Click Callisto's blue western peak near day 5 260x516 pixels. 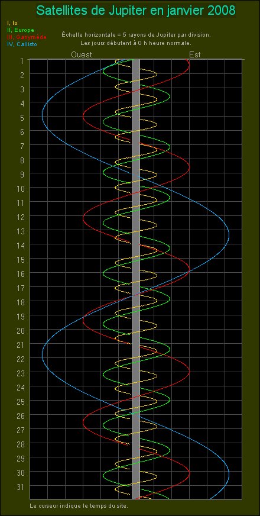click(43, 115)
